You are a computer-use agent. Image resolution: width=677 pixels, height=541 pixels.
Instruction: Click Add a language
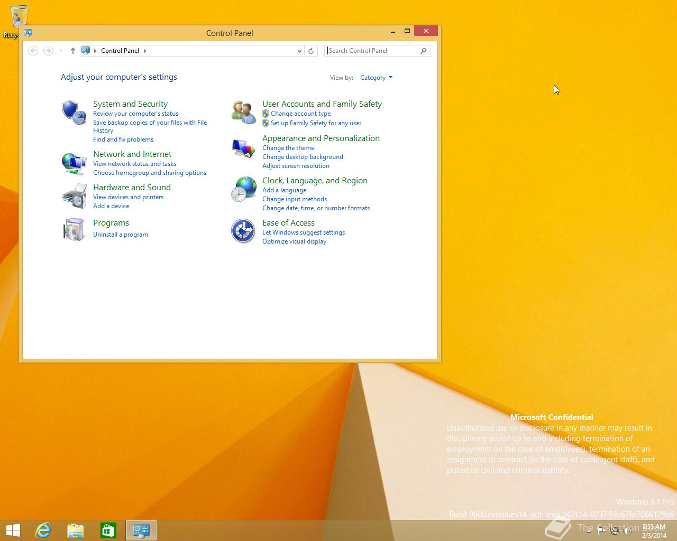coord(284,190)
